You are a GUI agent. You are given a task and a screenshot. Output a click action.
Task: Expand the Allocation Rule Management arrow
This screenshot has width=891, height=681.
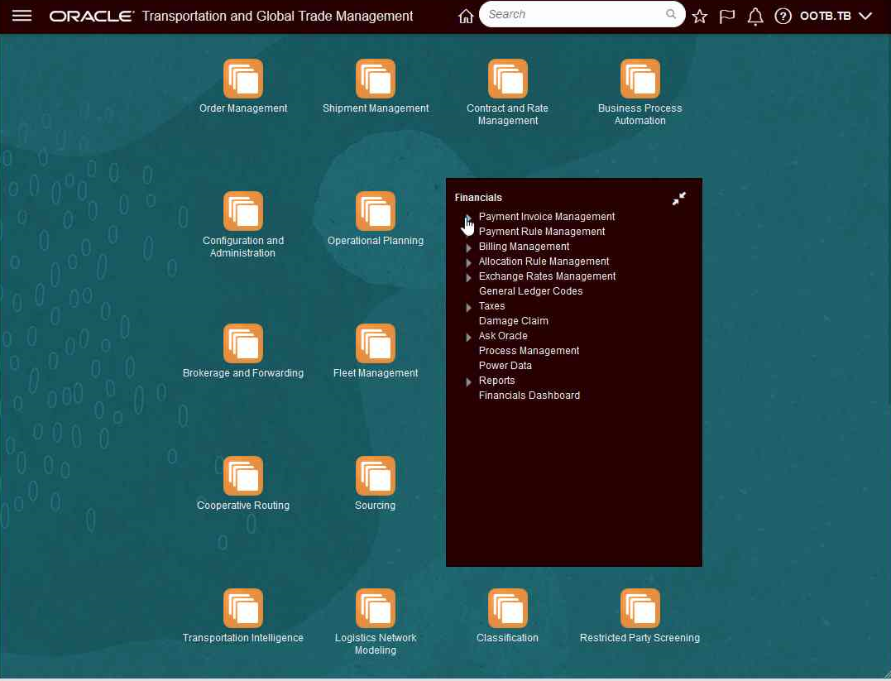[x=468, y=262]
